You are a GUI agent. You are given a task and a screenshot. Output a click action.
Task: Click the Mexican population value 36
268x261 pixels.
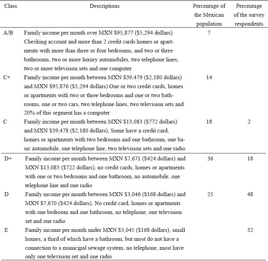(x=209, y=158)
